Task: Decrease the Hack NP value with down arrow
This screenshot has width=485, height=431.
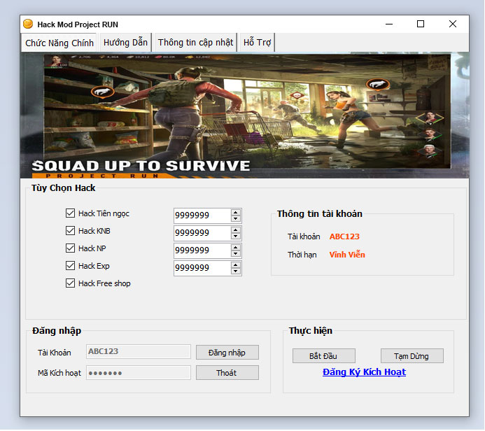Action: point(236,253)
